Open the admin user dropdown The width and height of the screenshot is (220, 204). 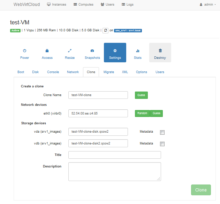pos(207,5)
